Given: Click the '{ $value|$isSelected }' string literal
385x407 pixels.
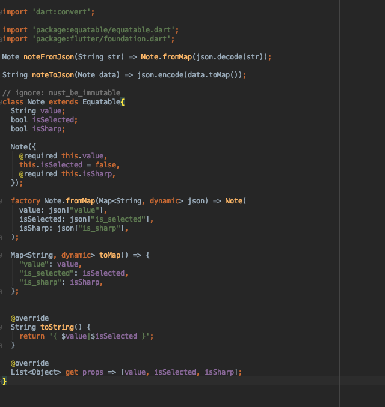Looking at the screenshot, I should 99,336.
